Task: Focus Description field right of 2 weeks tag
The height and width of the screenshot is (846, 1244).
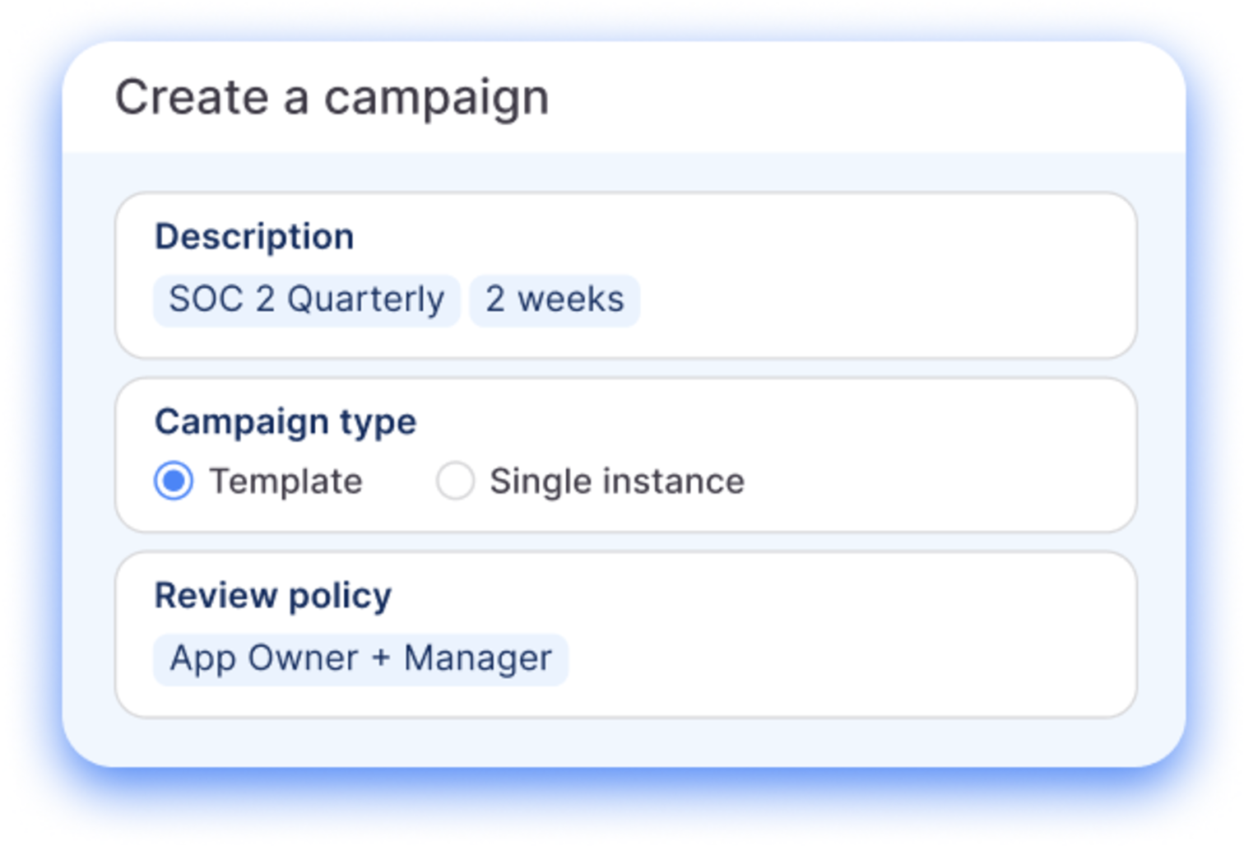Action: click(880, 300)
